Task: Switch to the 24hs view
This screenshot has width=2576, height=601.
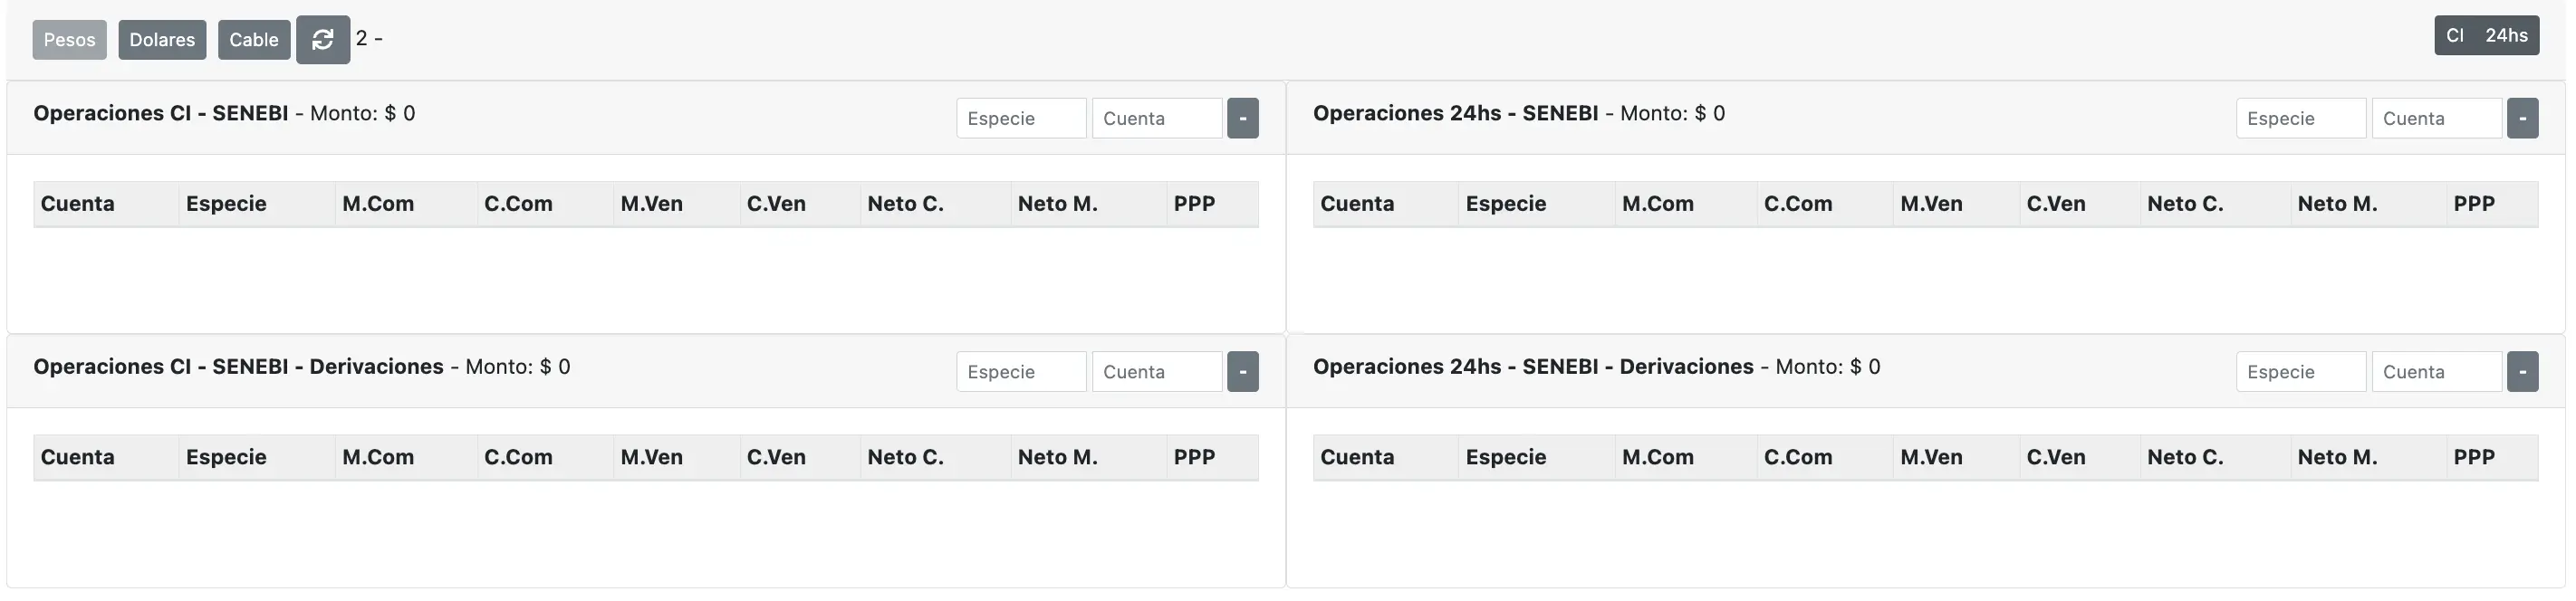Action: tap(2506, 36)
